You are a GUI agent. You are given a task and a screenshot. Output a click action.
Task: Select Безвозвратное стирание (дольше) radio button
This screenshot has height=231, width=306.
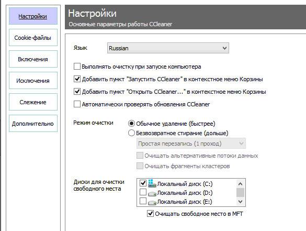[x=131, y=133]
